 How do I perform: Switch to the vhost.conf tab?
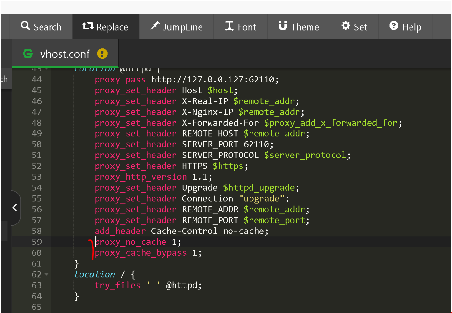click(65, 54)
